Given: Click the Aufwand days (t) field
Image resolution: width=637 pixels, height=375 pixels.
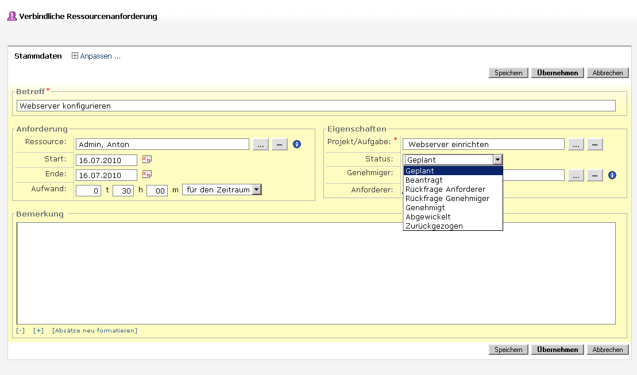Looking at the screenshot, I should tap(88, 191).
